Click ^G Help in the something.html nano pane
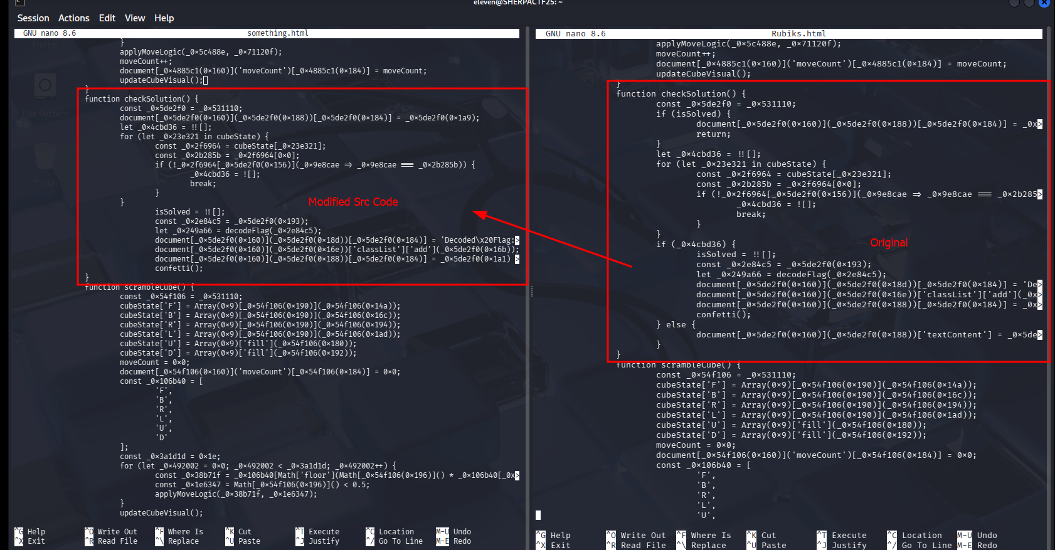Viewport: 1055px width, 550px height. click(x=29, y=532)
